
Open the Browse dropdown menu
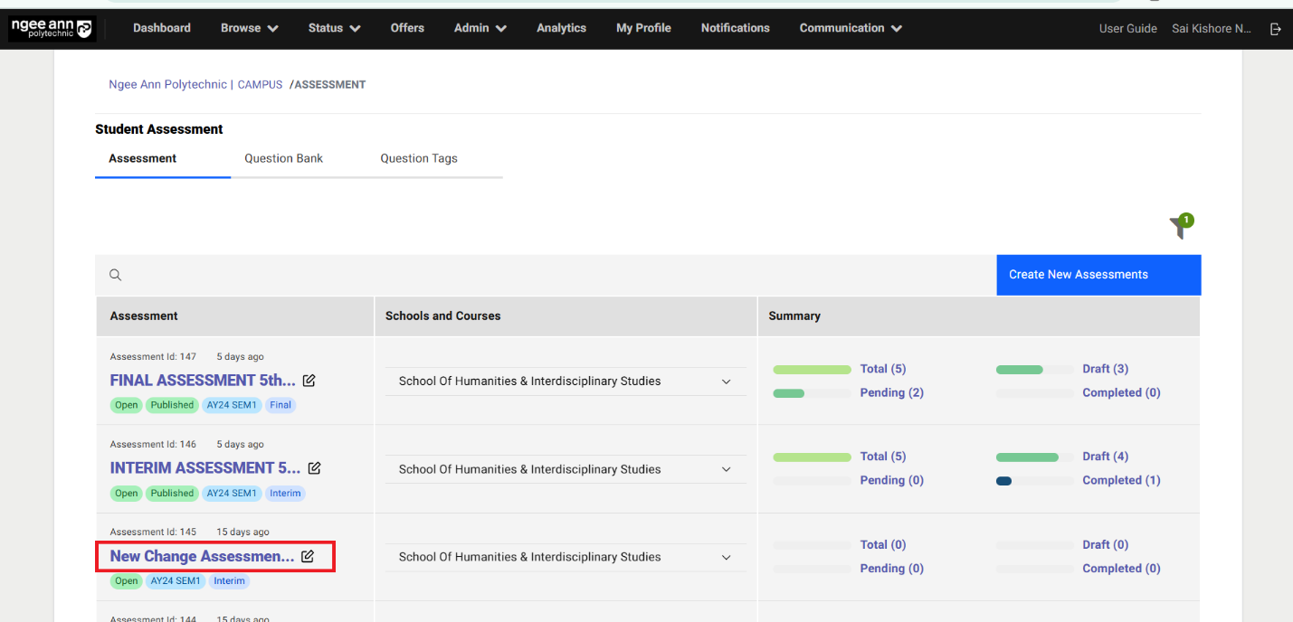249,28
